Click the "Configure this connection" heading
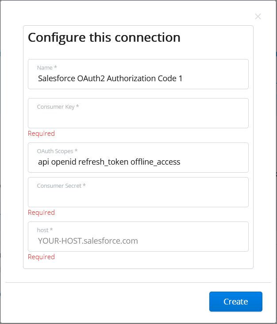 pos(104,37)
